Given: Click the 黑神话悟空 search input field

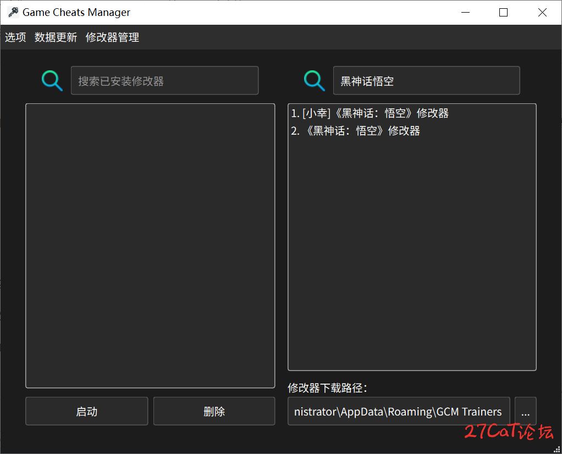Looking at the screenshot, I should (x=427, y=81).
